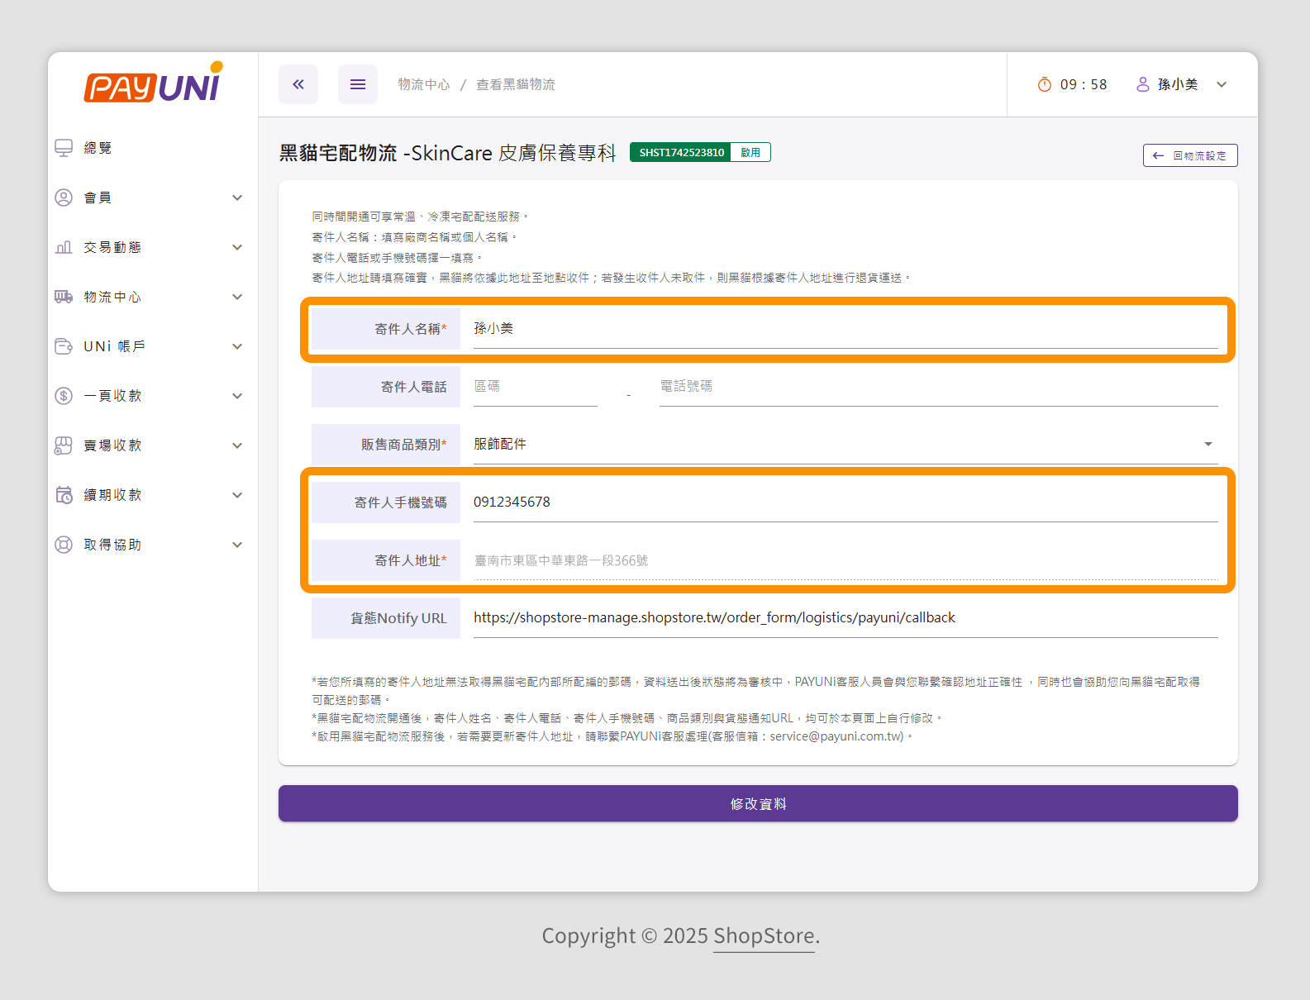
Task: Expand the 取得協助 menu chevron
Action: 237,545
